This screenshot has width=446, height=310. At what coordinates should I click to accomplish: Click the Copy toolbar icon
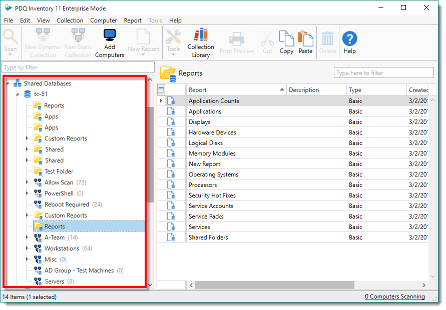286,38
